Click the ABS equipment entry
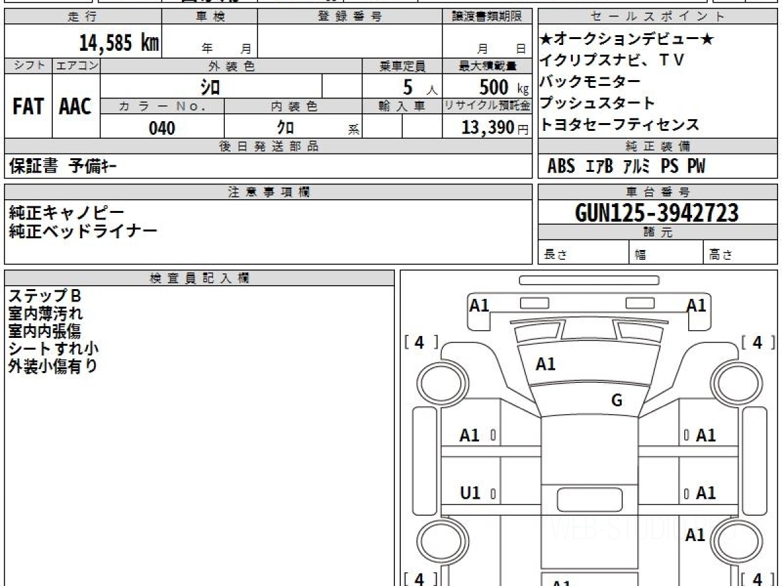The height and width of the screenshot is (586, 782). click(561, 167)
